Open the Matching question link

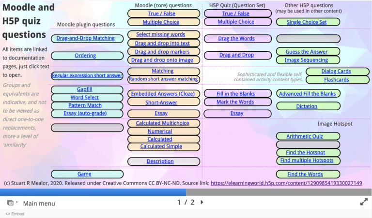click(163, 71)
